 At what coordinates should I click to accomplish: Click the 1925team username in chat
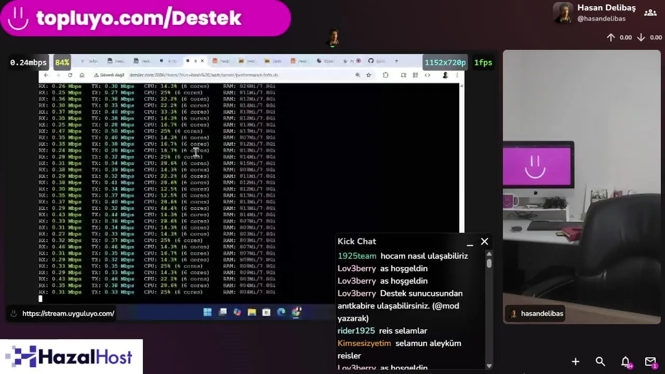(357, 256)
